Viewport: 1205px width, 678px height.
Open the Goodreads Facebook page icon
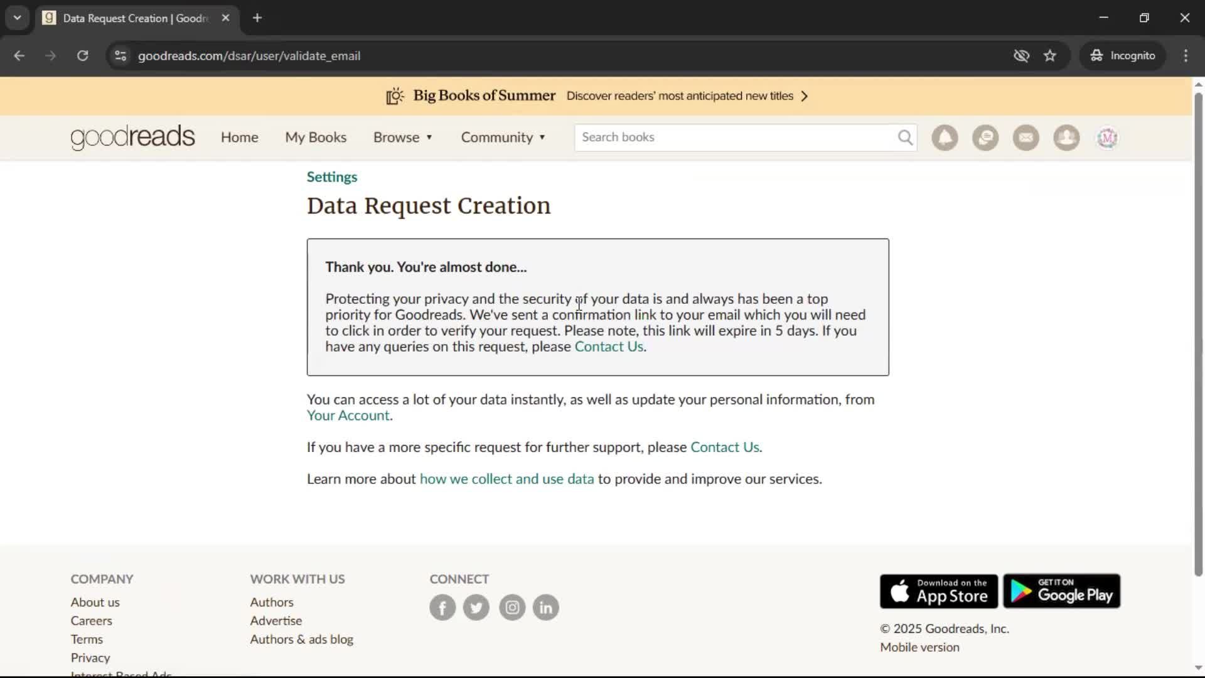(442, 607)
